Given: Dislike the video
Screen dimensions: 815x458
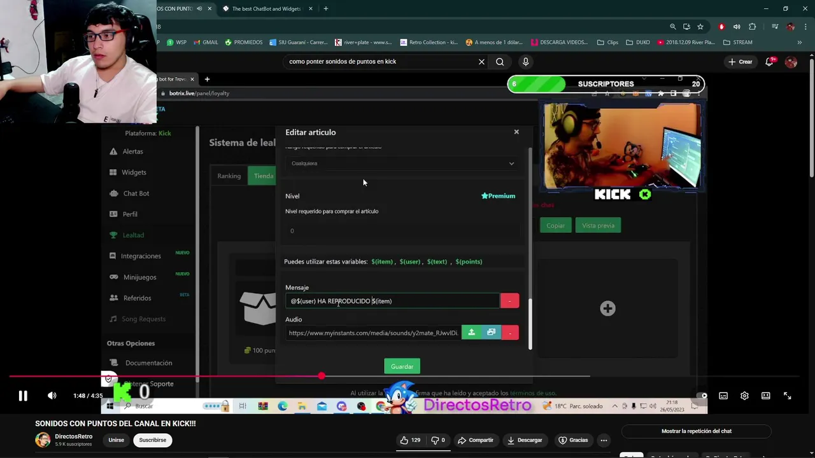Looking at the screenshot, I should coord(437,440).
